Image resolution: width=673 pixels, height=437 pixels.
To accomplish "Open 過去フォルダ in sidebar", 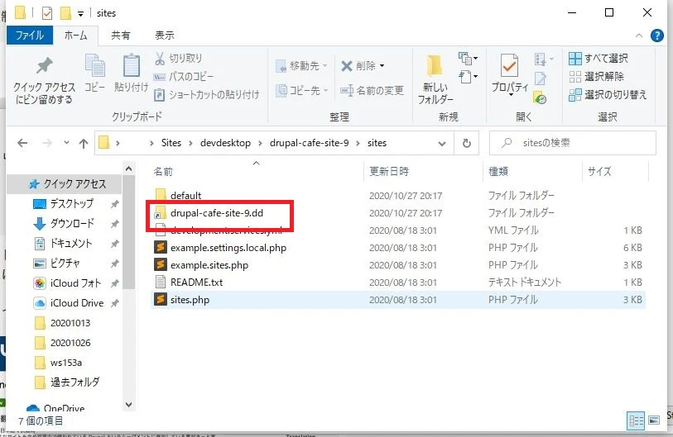I will pyautogui.click(x=65, y=382).
